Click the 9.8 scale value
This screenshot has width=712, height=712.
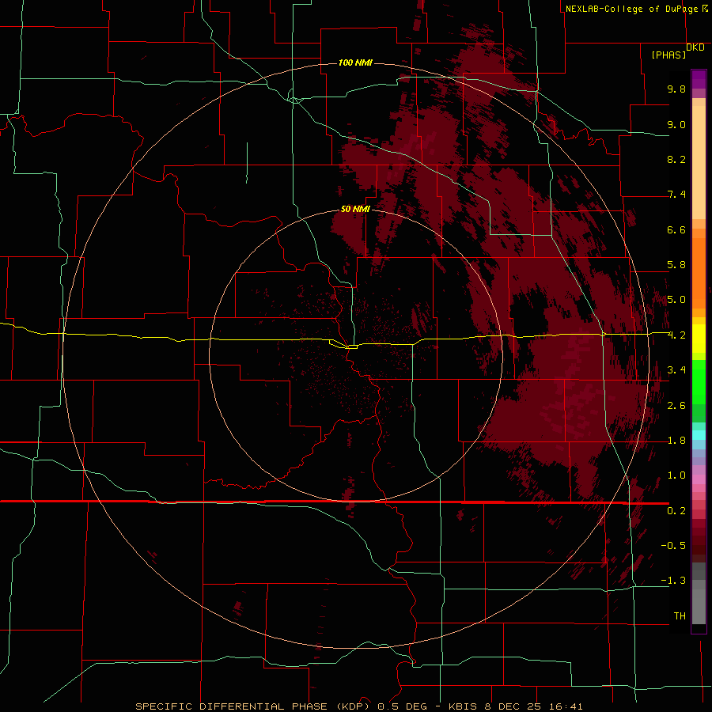click(x=676, y=89)
